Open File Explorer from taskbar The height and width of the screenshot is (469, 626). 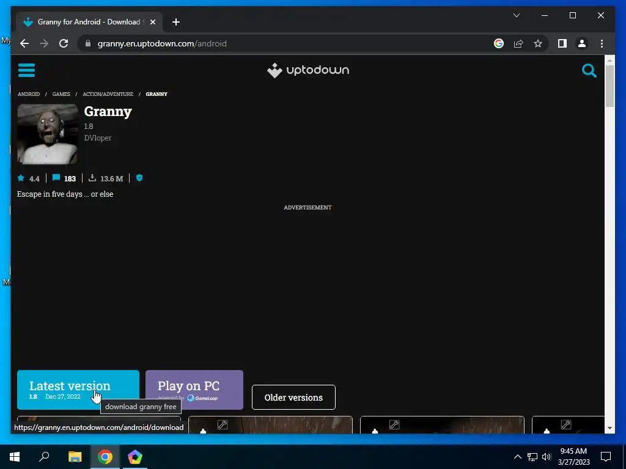tap(75, 457)
